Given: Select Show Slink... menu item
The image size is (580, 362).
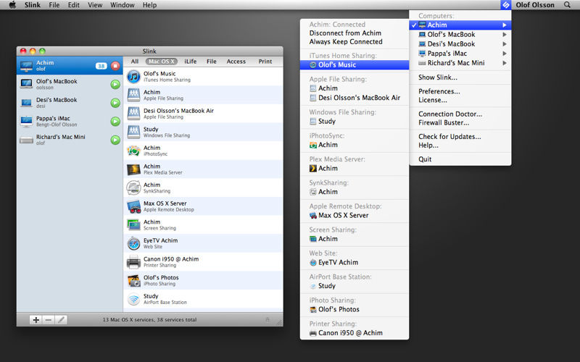Looking at the screenshot, I should [x=438, y=77].
